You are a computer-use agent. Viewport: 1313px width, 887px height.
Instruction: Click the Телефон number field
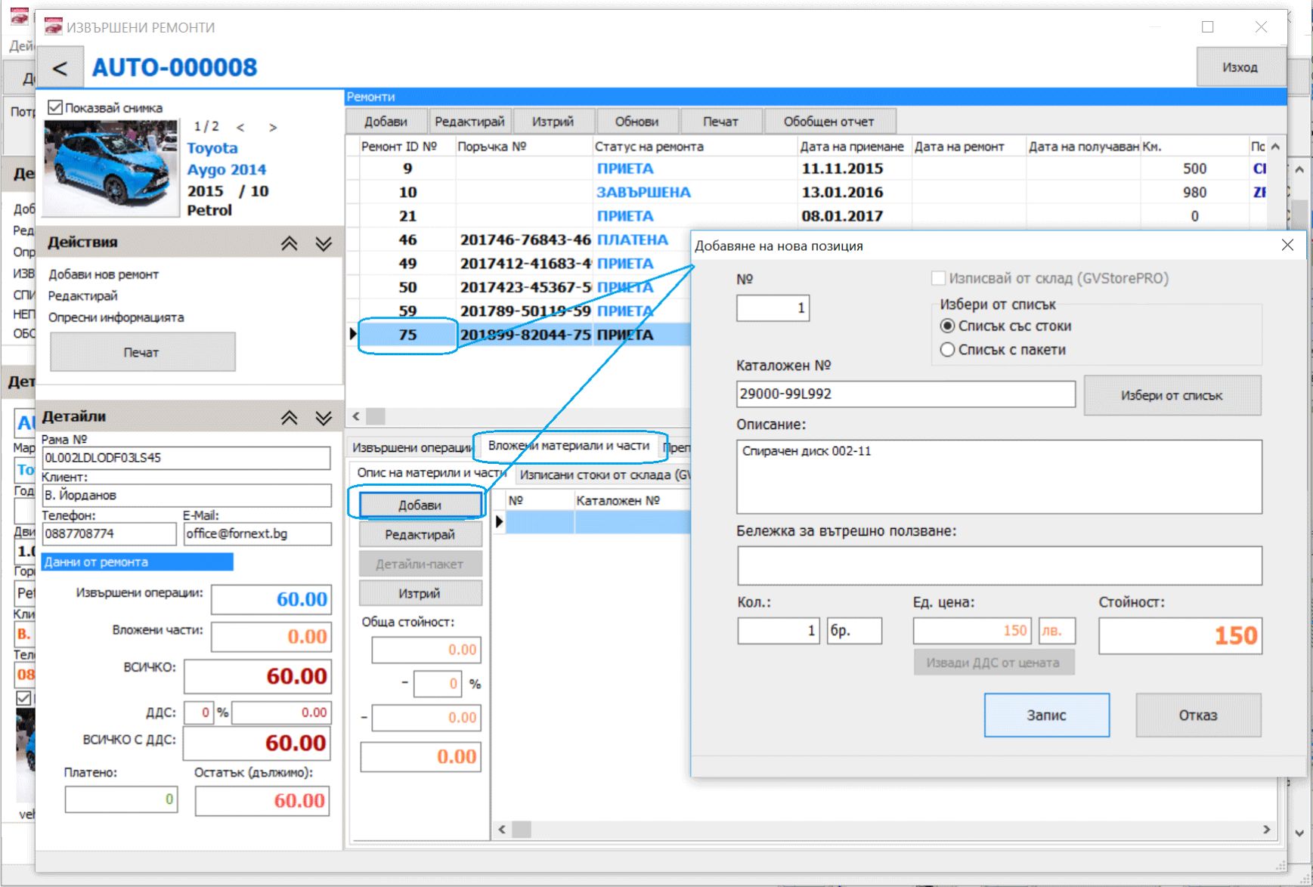point(109,533)
